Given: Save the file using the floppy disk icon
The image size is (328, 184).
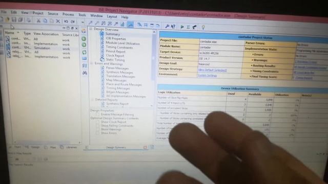Looking at the screenshot, I should (x=14, y=20).
